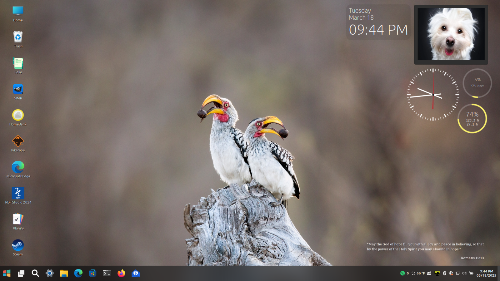The height and width of the screenshot is (281, 500).
Task: Toggle Bluetooth tray icon
Action: pyautogui.click(x=445, y=273)
